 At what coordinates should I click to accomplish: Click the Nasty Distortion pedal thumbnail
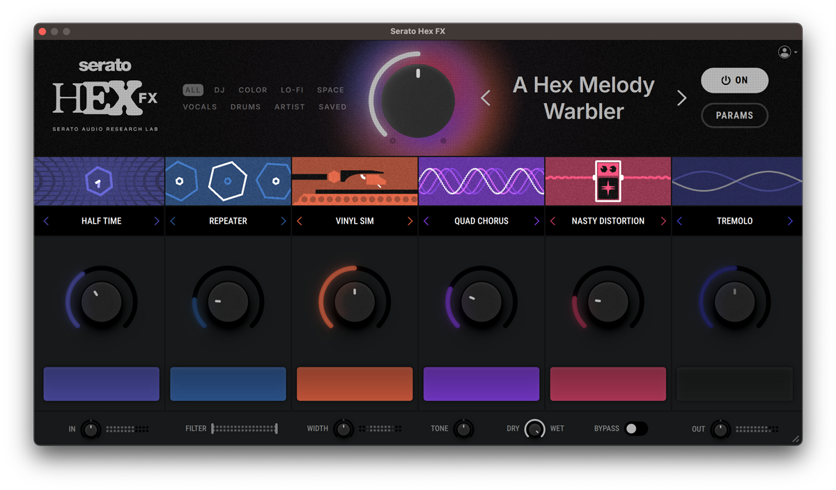pos(607,181)
